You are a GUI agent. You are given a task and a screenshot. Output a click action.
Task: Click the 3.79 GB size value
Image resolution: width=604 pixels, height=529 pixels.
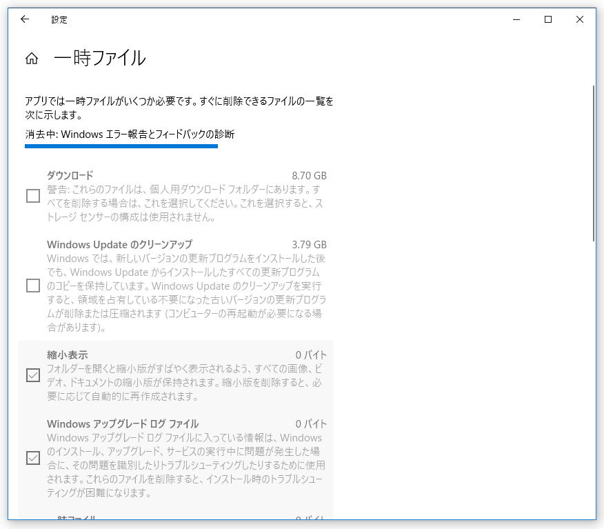pos(309,245)
